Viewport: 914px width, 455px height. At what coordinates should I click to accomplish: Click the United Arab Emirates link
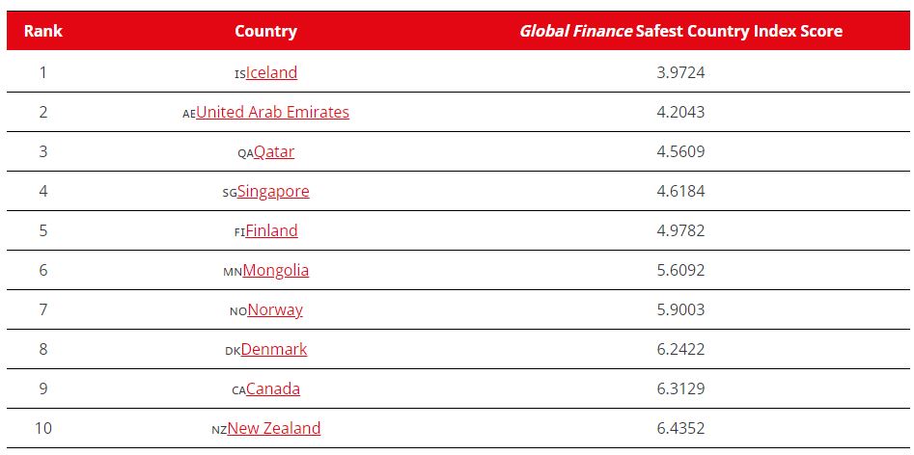pos(272,112)
